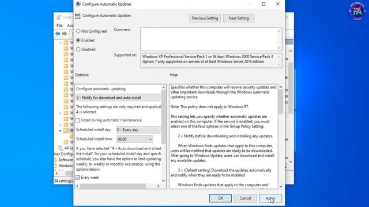Click the Cancel button

245,198
